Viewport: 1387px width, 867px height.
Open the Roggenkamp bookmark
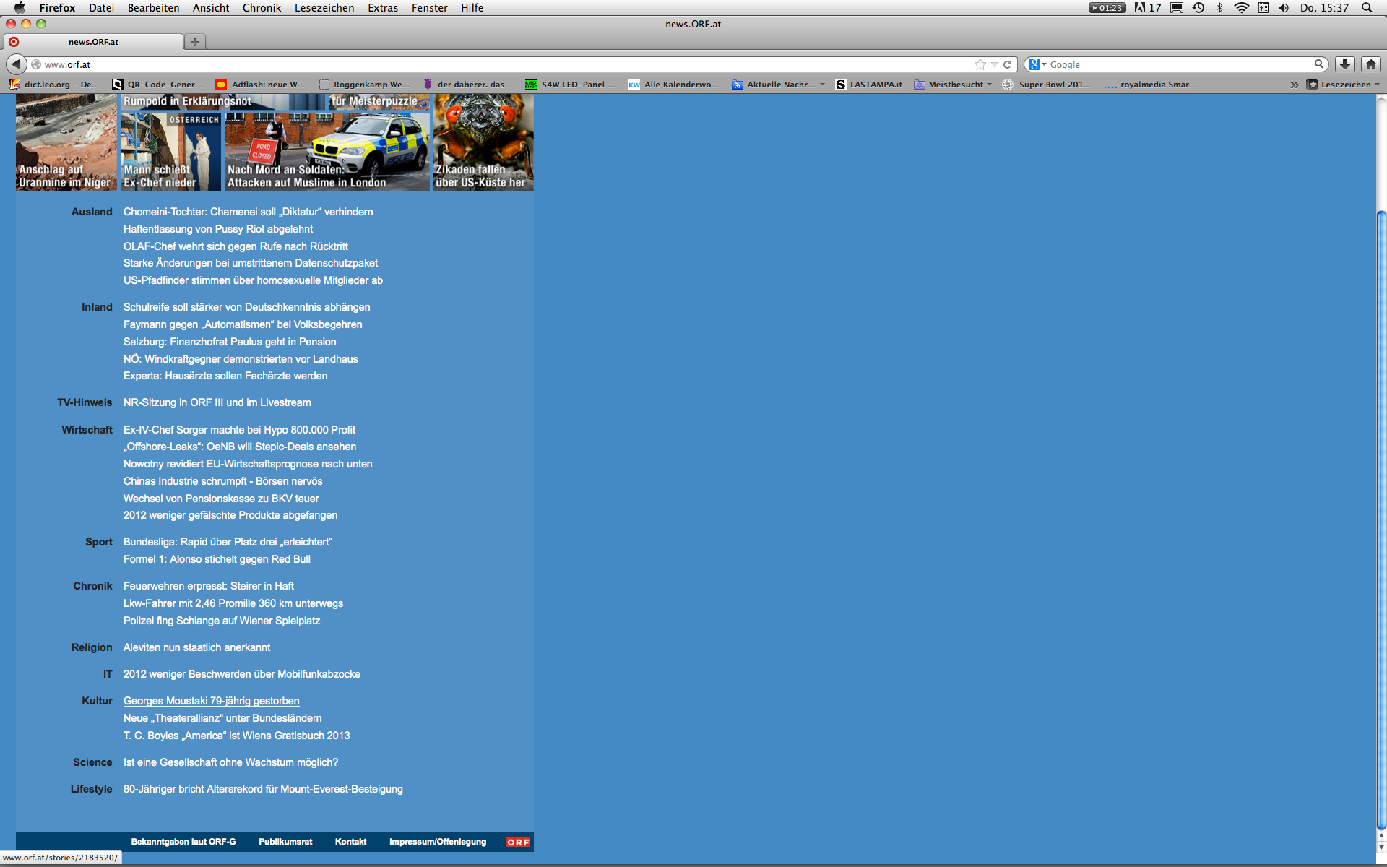coord(365,85)
